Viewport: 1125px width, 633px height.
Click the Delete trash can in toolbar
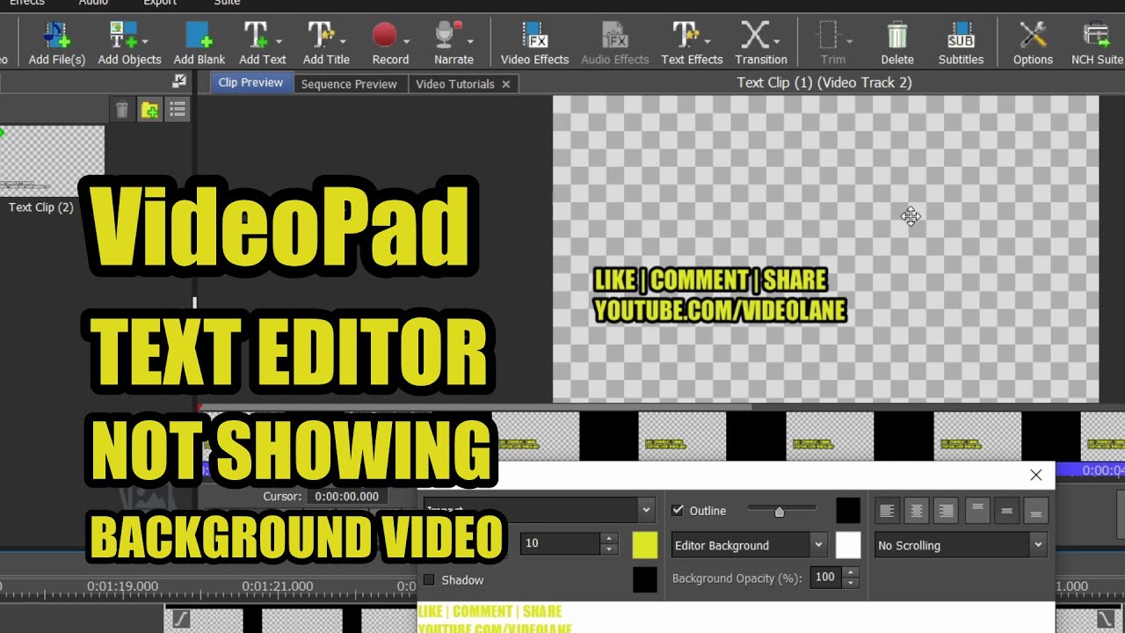point(896,35)
